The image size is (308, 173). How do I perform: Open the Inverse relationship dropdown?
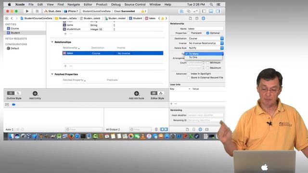205,43
